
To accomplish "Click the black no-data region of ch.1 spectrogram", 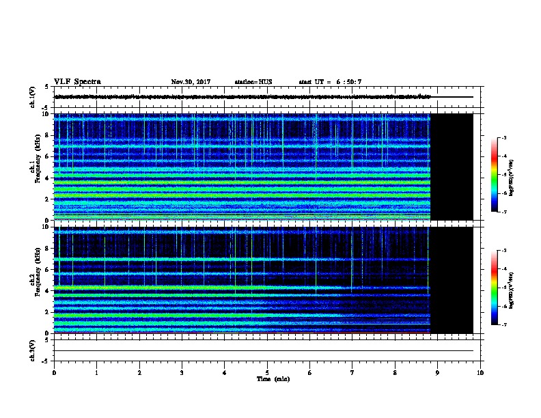I will pos(452,167).
